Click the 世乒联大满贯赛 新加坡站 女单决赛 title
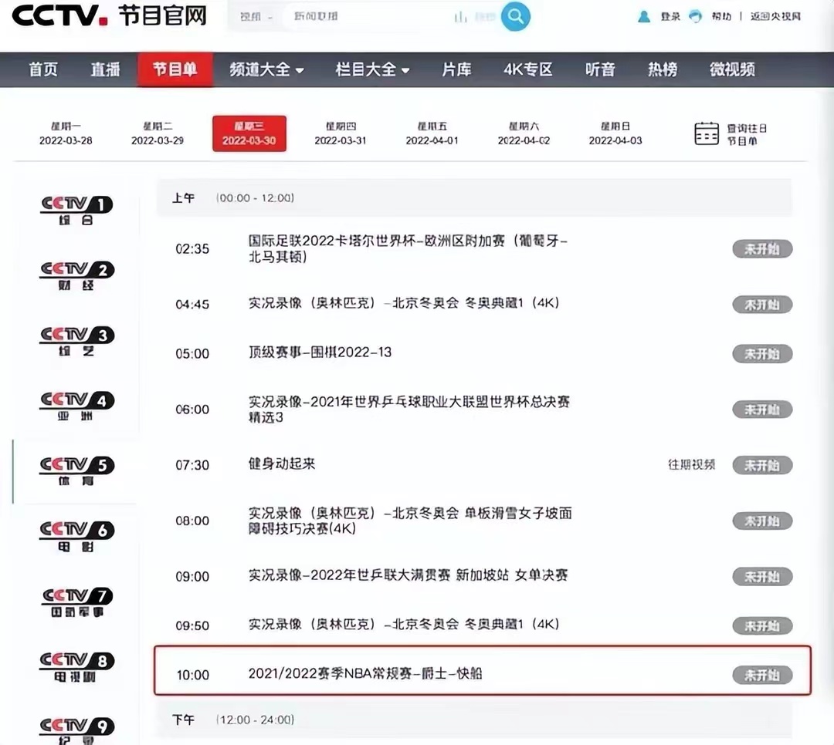834x745 pixels. [x=408, y=575]
